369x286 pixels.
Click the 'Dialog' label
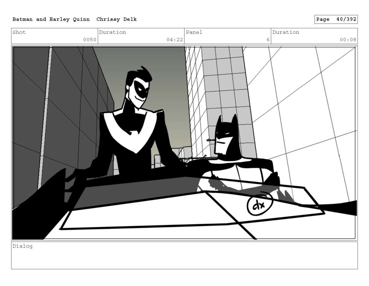pyautogui.click(x=22, y=246)
